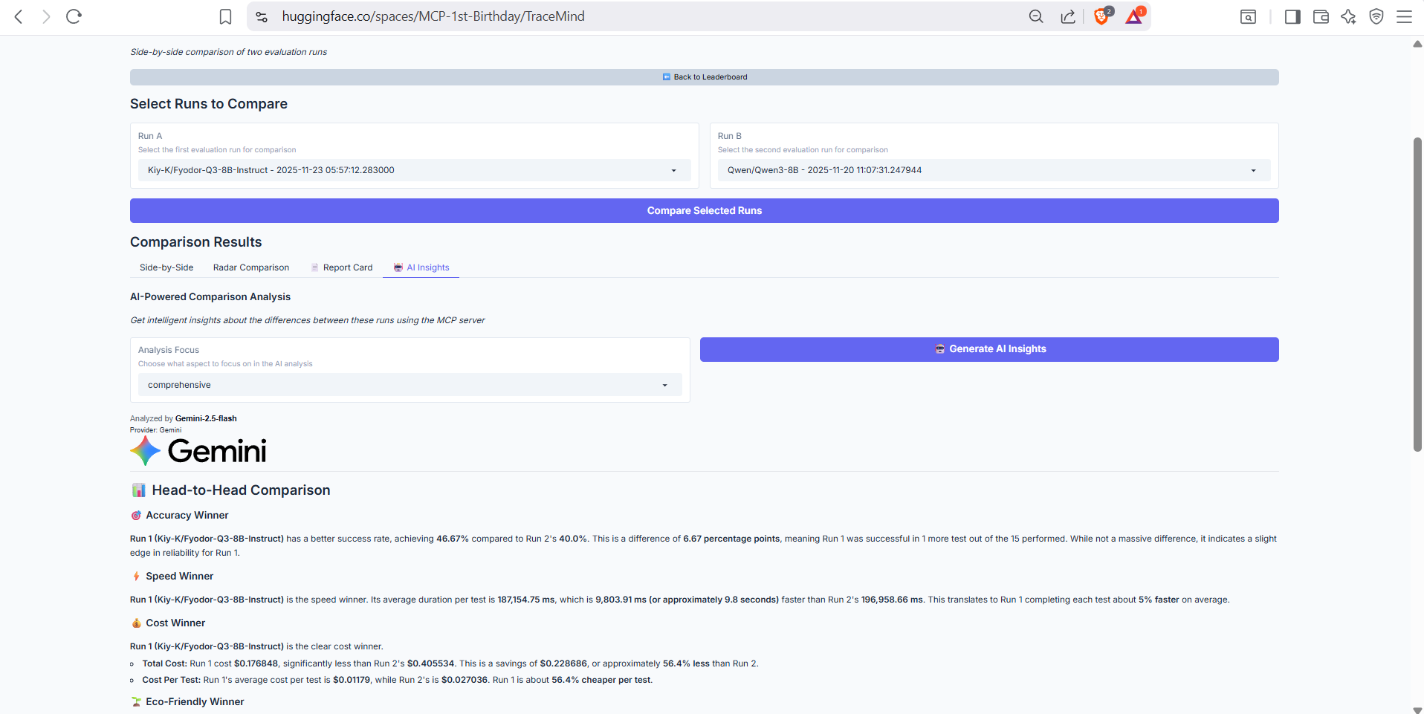Image resolution: width=1424 pixels, height=714 pixels.
Task: Click the 'Analysis Focus' label
Action: 169,350
